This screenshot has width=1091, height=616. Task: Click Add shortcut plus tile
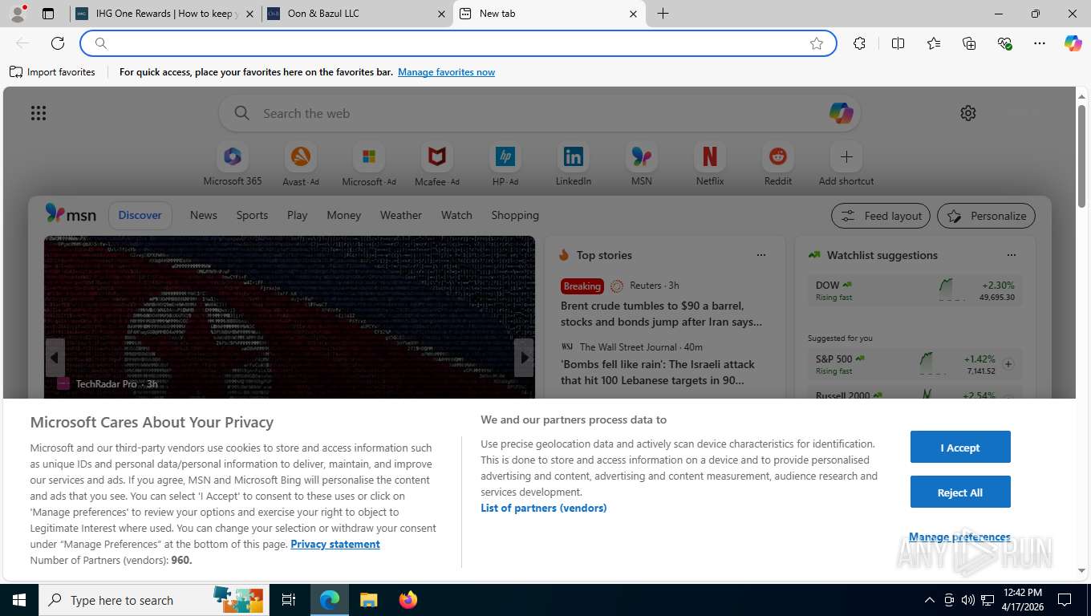pos(846,164)
